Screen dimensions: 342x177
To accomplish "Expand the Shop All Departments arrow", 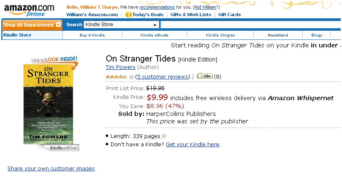I will (58, 25).
